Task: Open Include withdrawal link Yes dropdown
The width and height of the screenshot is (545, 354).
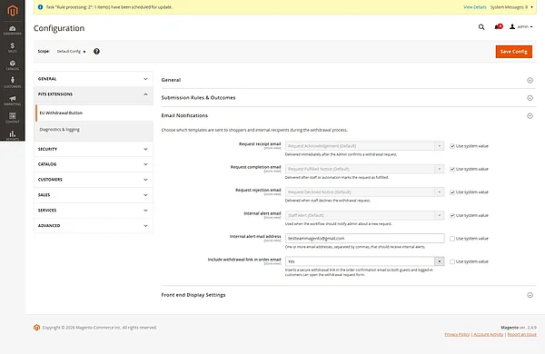Action: 364,261
